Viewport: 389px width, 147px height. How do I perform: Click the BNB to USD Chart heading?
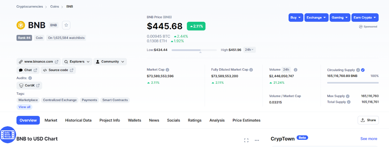click(x=37, y=139)
